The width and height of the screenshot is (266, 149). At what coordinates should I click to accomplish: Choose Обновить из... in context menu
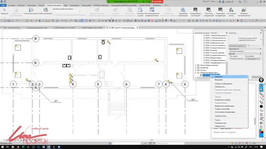pyautogui.click(x=229, y=87)
